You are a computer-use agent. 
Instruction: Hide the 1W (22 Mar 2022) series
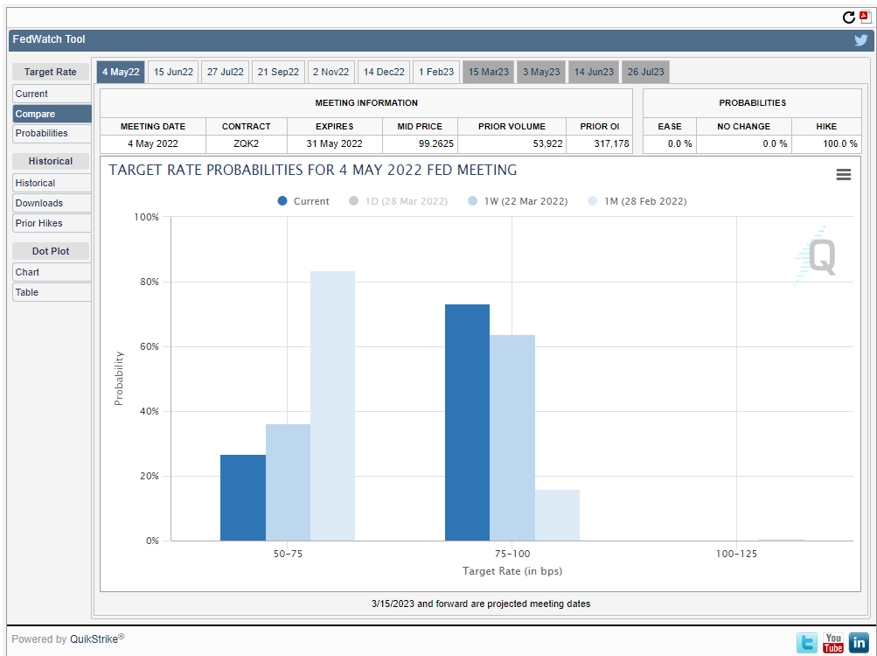pos(518,201)
